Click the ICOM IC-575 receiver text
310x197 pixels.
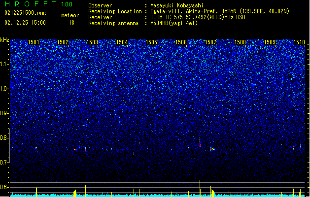click(x=198, y=17)
